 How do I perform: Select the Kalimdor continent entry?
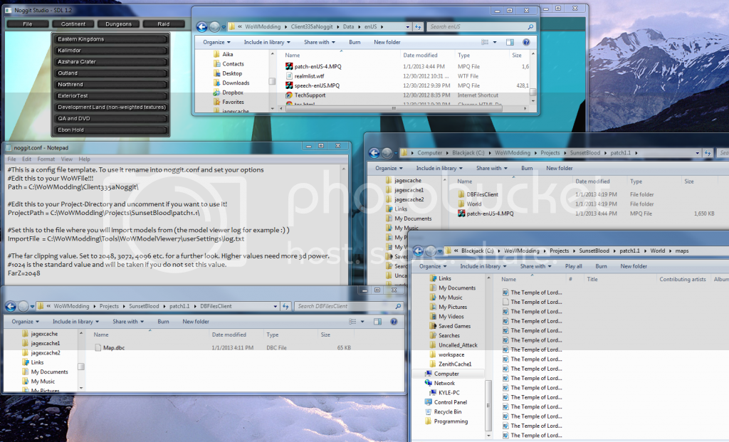[x=110, y=51]
